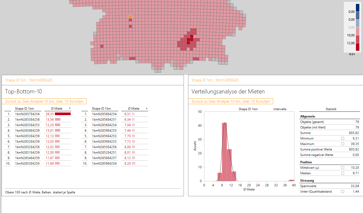Go back via Top-Bottom-10 'Zurück zu Geo-Analyse' link

[44, 101]
